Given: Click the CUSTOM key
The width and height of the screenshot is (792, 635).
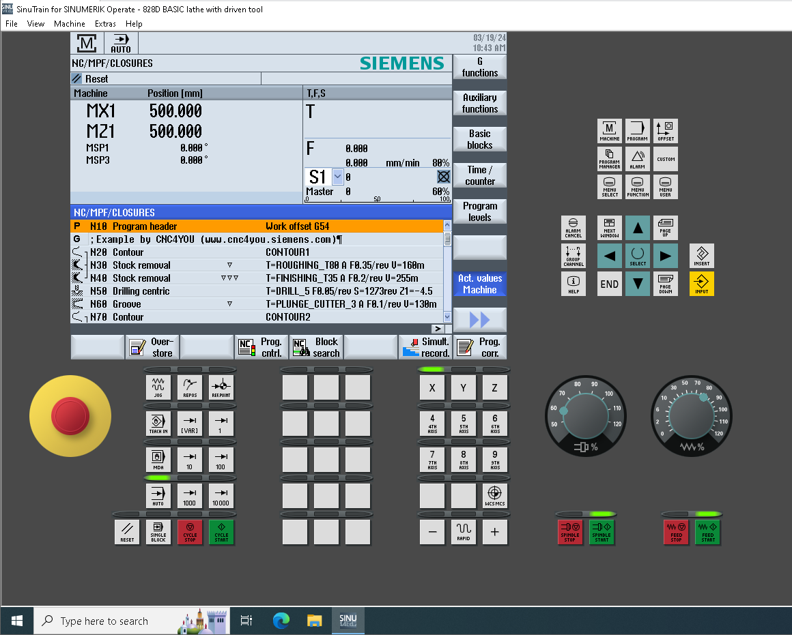Looking at the screenshot, I should (x=666, y=159).
